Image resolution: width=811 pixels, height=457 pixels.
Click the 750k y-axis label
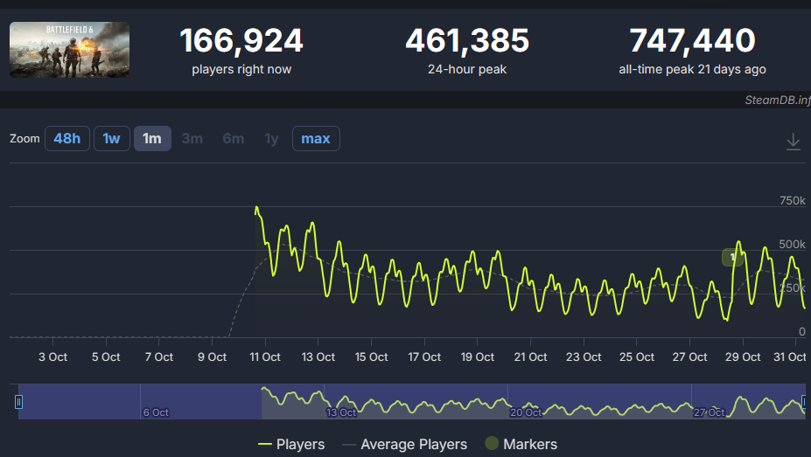(x=793, y=200)
